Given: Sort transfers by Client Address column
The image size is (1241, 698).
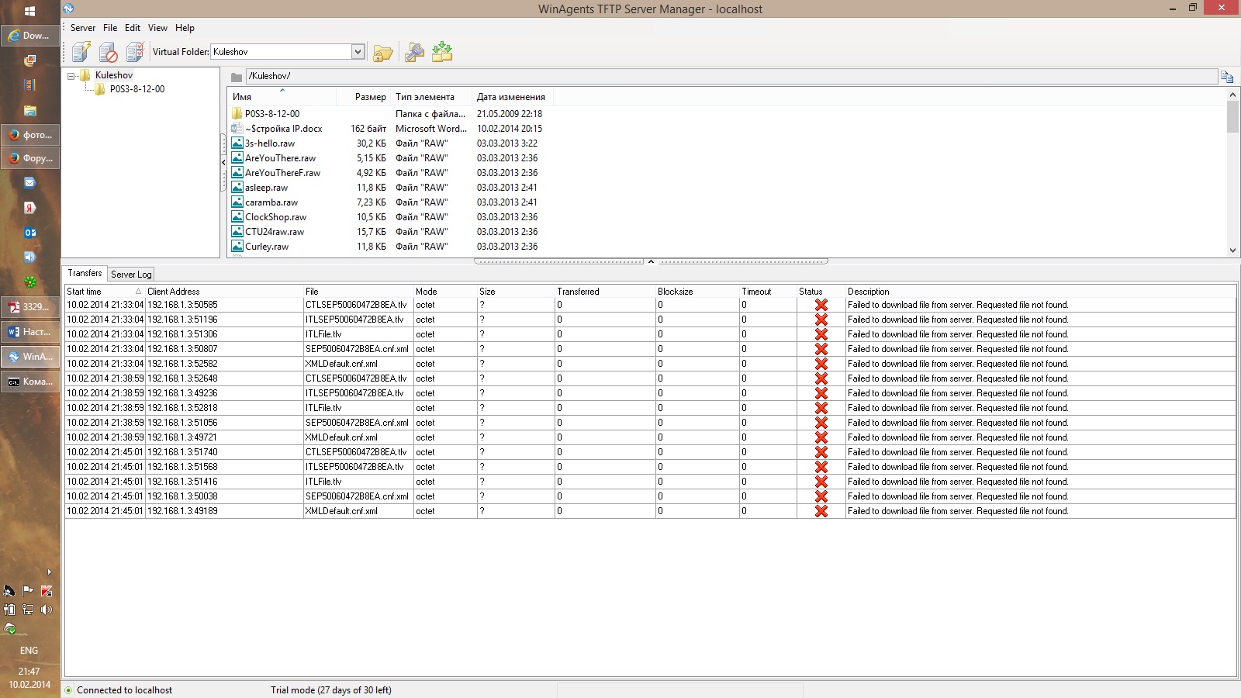Looking at the screenshot, I should pos(224,292).
